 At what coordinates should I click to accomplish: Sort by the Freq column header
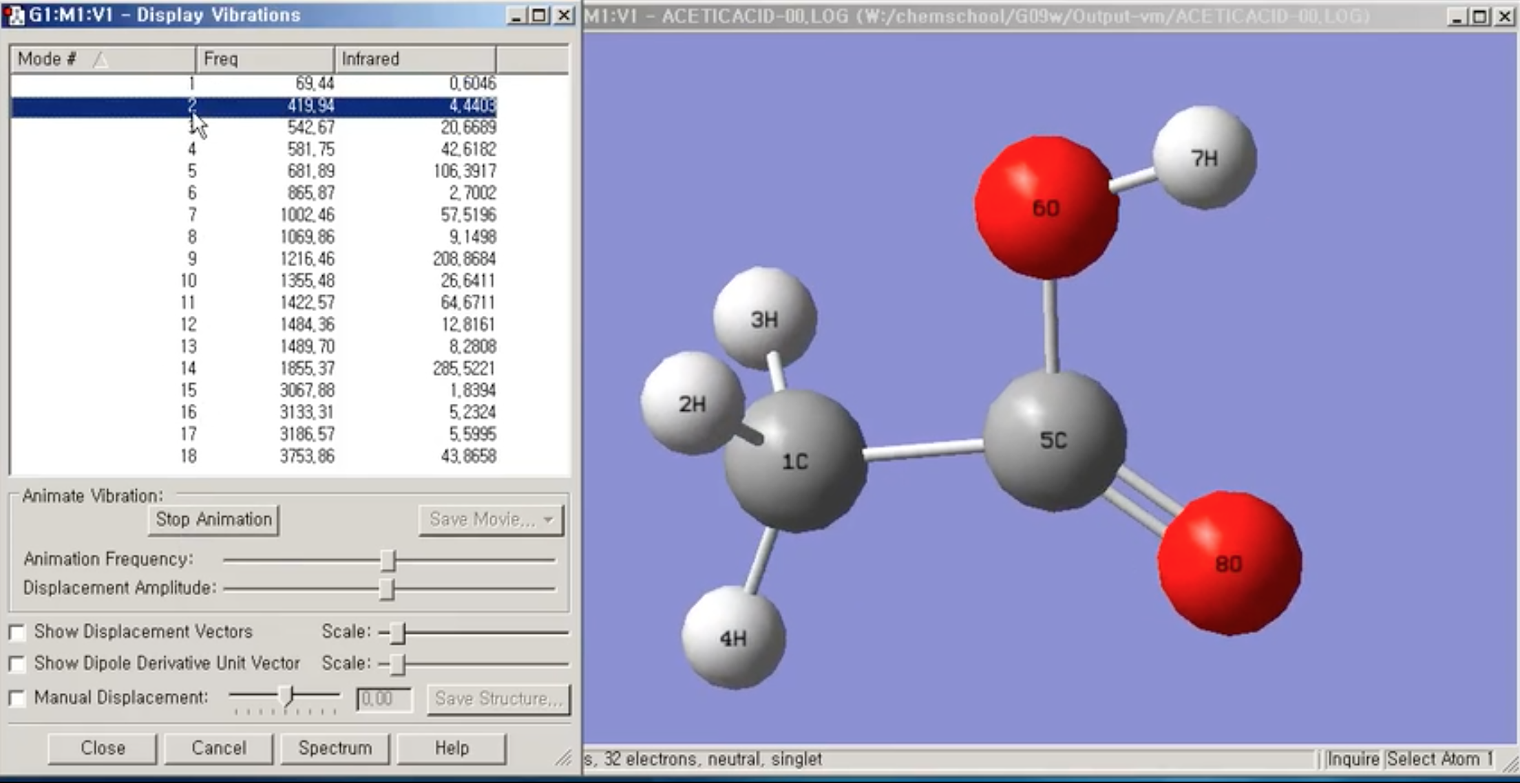pyautogui.click(x=264, y=59)
